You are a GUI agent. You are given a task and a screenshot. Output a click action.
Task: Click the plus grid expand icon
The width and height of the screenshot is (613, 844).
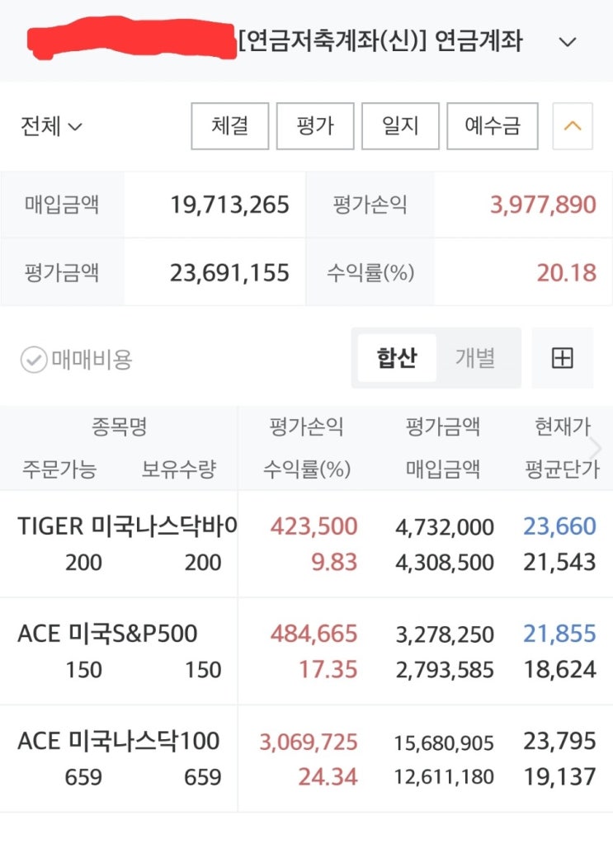(562, 358)
